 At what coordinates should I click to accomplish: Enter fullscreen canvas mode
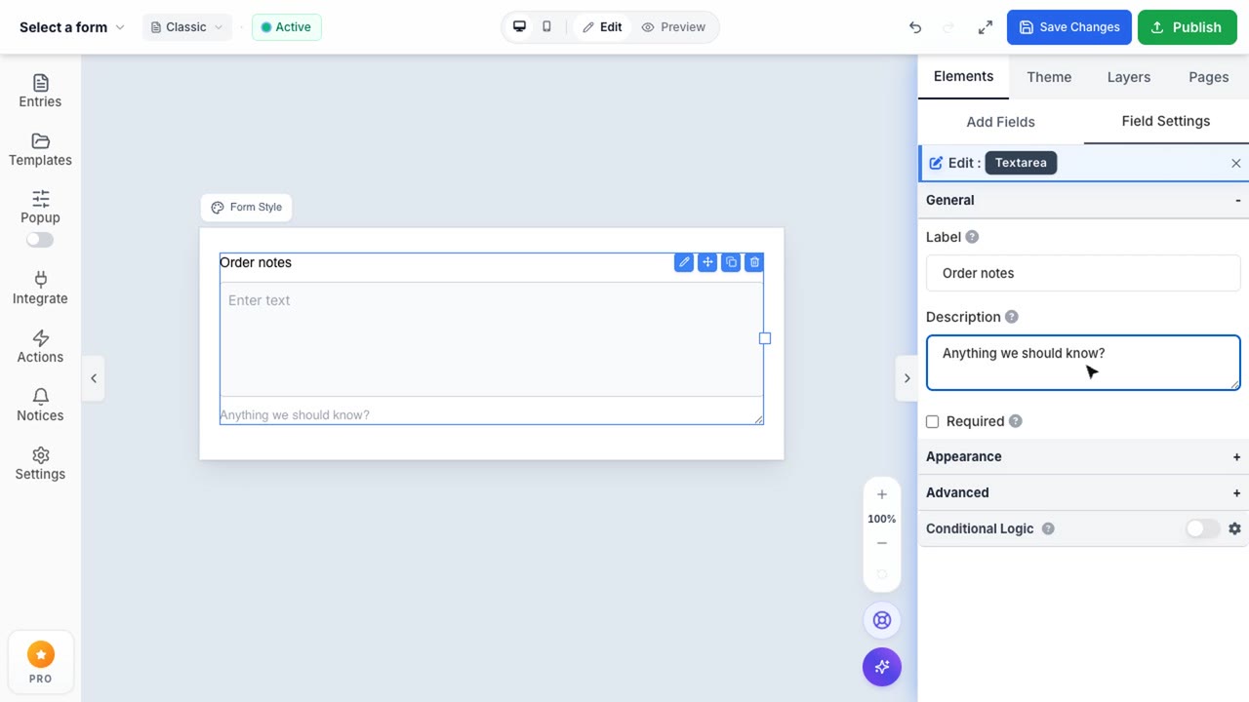coord(985,27)
